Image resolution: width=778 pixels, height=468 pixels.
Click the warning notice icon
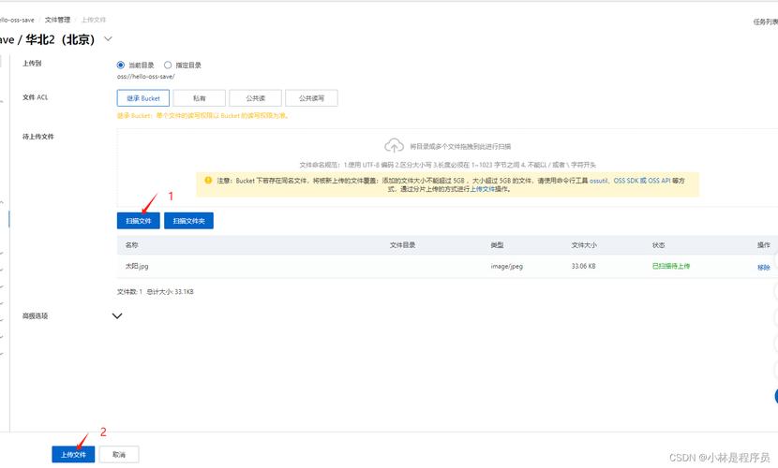pos(208,181)
